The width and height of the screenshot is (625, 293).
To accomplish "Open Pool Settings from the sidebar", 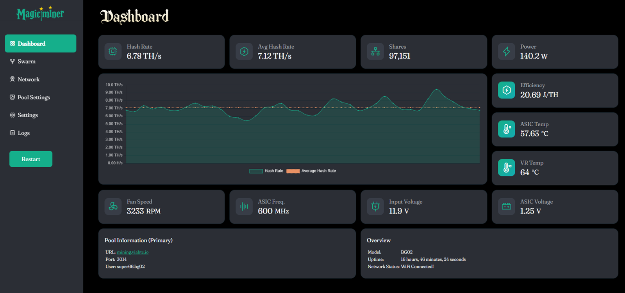I will point(33,97).
